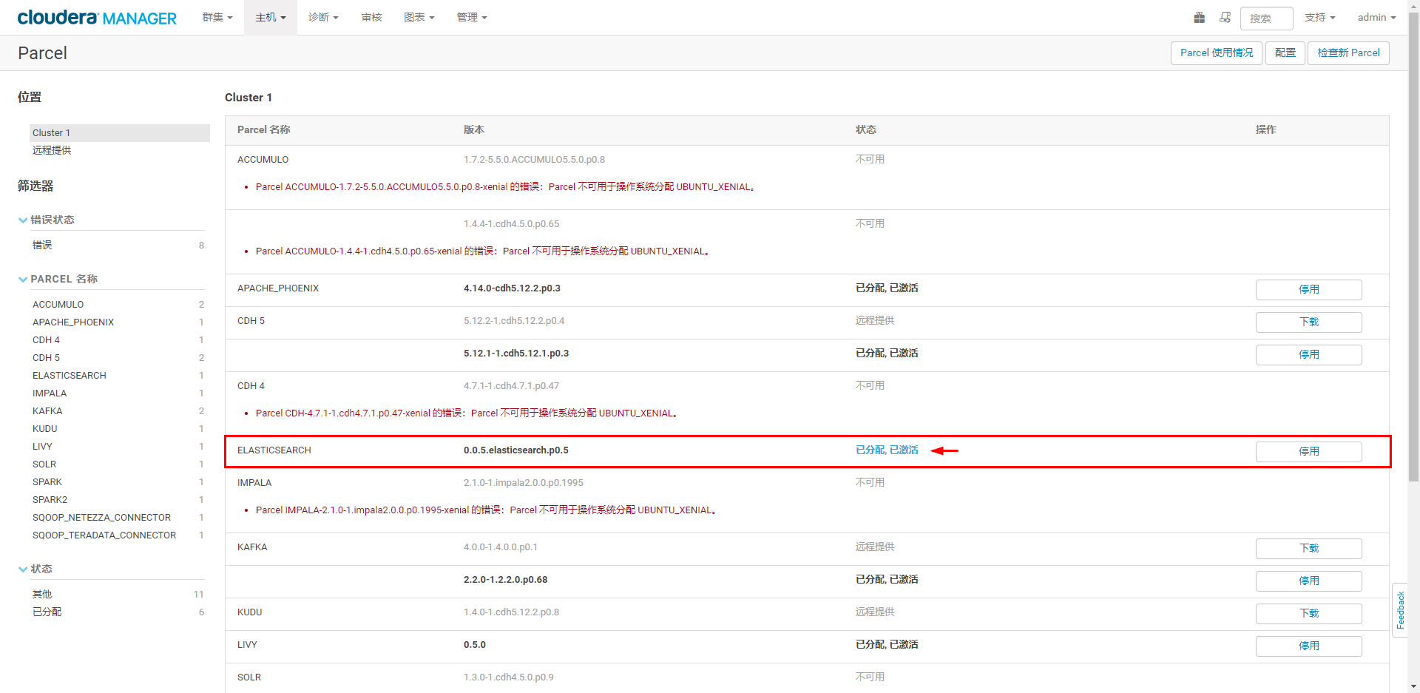Screen dimensions: 1420x693
Task: Collapse the 错误状态 filter section
Action: click(47, 220)
